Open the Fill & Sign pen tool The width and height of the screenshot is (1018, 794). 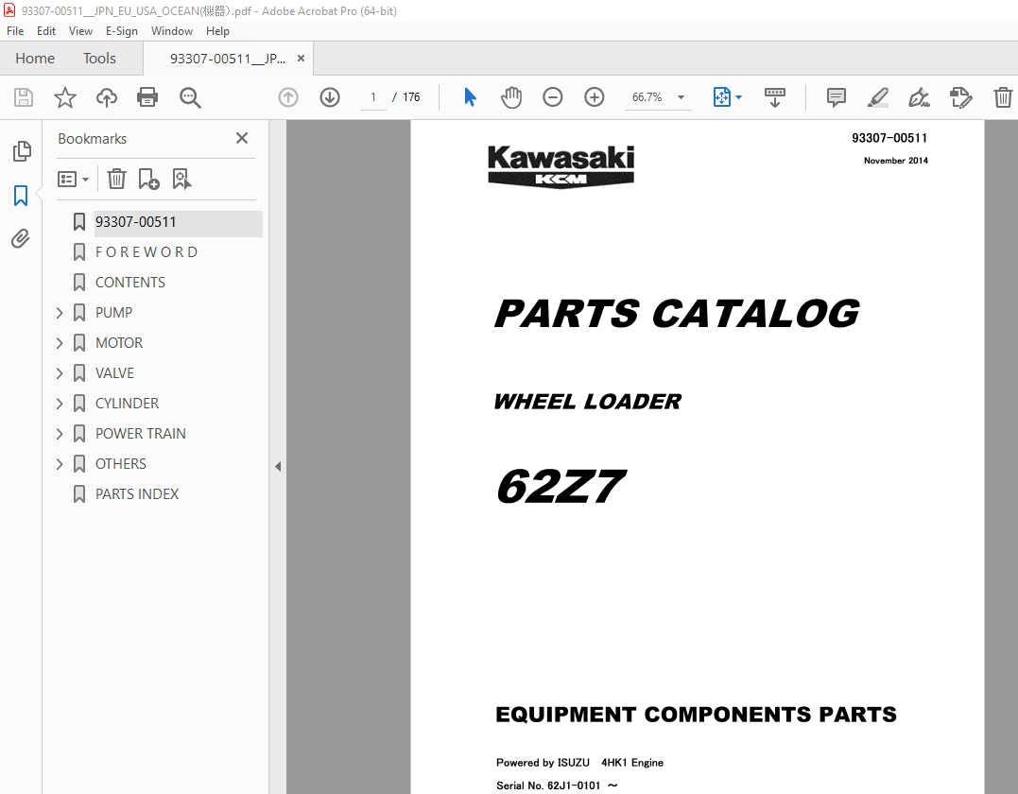(x=920, y=97)
